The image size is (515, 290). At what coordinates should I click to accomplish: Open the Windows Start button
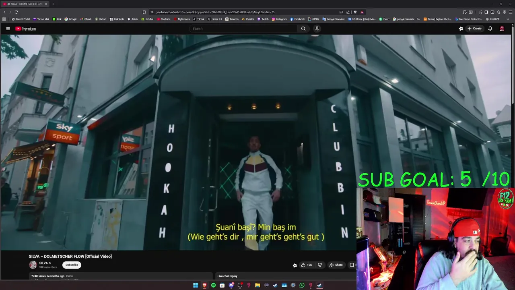click(196, 285)
